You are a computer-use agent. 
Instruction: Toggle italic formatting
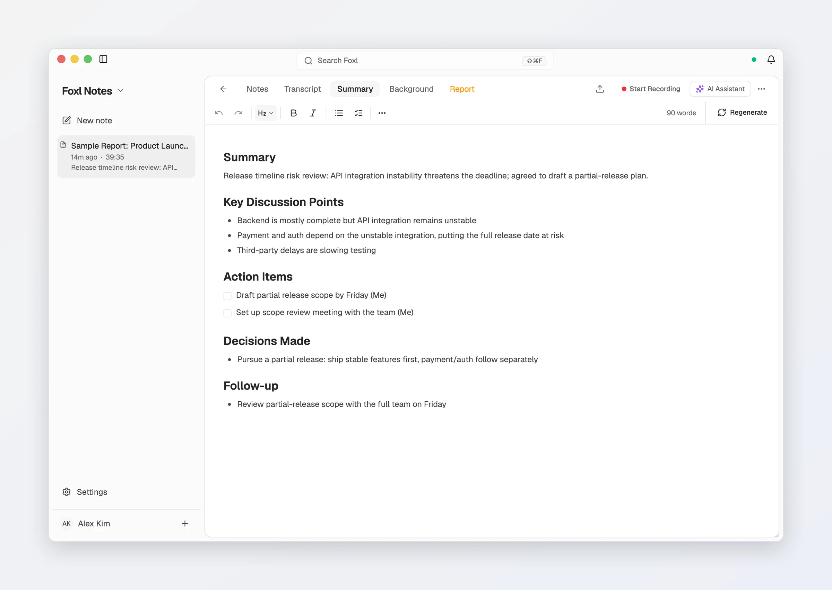point(313,113)
